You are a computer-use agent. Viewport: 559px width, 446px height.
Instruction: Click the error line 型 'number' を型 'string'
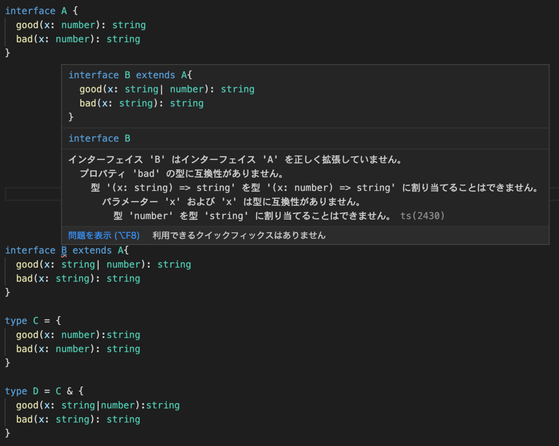(252, 216)
